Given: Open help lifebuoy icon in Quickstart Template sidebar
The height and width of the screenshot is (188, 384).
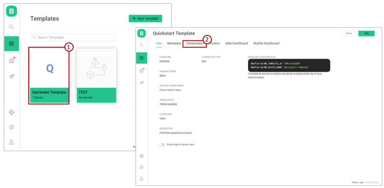Looking at the screenshot, I should point(141,156).
